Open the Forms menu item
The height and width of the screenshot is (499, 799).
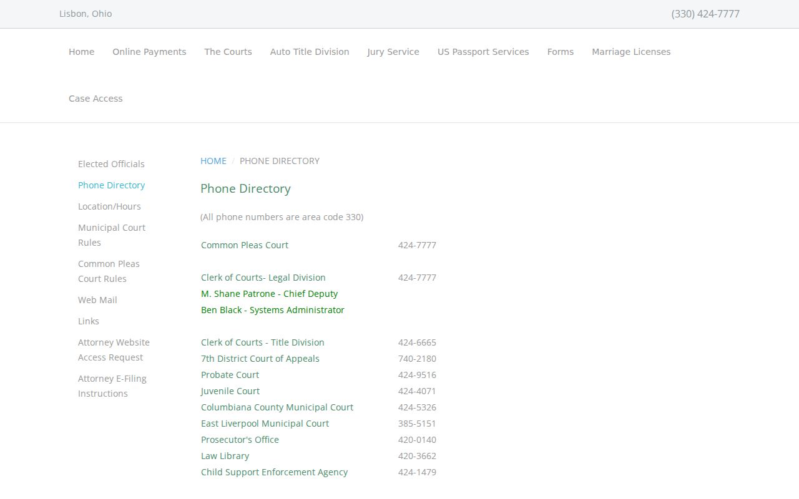tap(561, 52)
